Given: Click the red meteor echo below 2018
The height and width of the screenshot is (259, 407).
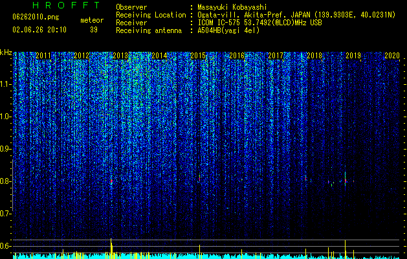Looking at the screenshot, I should click(306, 178).
